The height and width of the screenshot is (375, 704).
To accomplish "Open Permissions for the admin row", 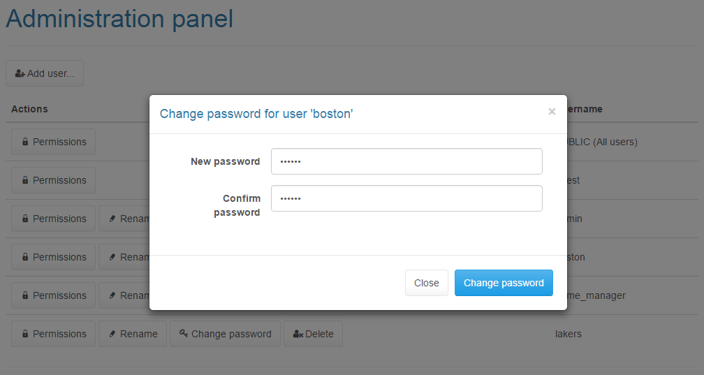I will coord(53,219).
